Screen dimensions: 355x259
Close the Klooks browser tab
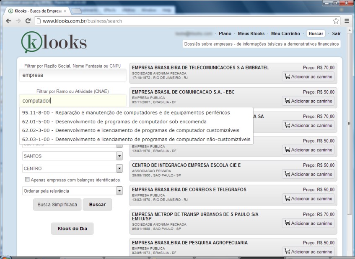point(65,11)
